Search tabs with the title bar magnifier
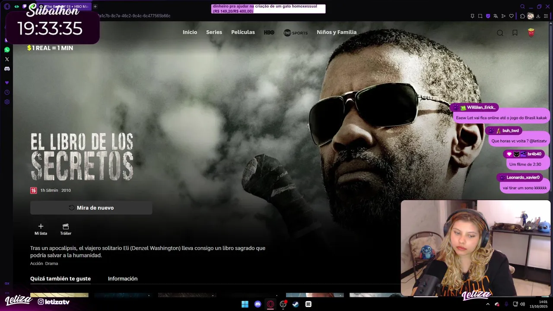553x311 pixels. click(522, 6)
